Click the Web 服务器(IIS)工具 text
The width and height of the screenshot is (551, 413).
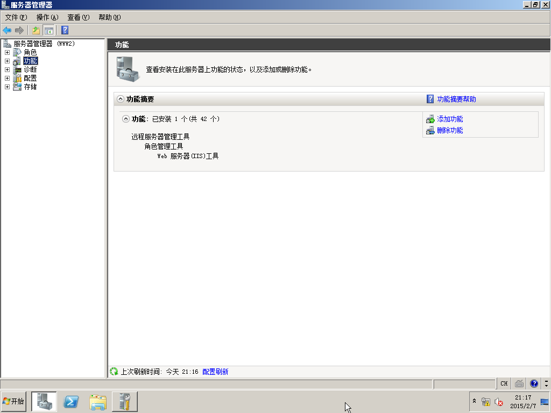pos(188,156)
